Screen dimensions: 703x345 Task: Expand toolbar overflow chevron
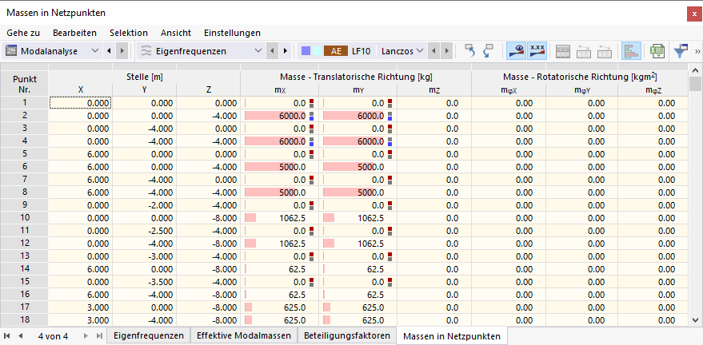click(x=697, y=51)
